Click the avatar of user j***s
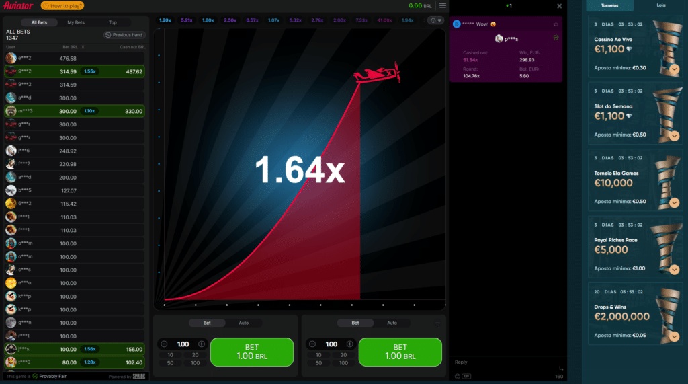 pyautogui.click(x=11, y=349)
